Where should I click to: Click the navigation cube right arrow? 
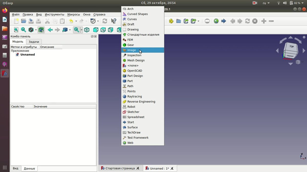(304, 51)
